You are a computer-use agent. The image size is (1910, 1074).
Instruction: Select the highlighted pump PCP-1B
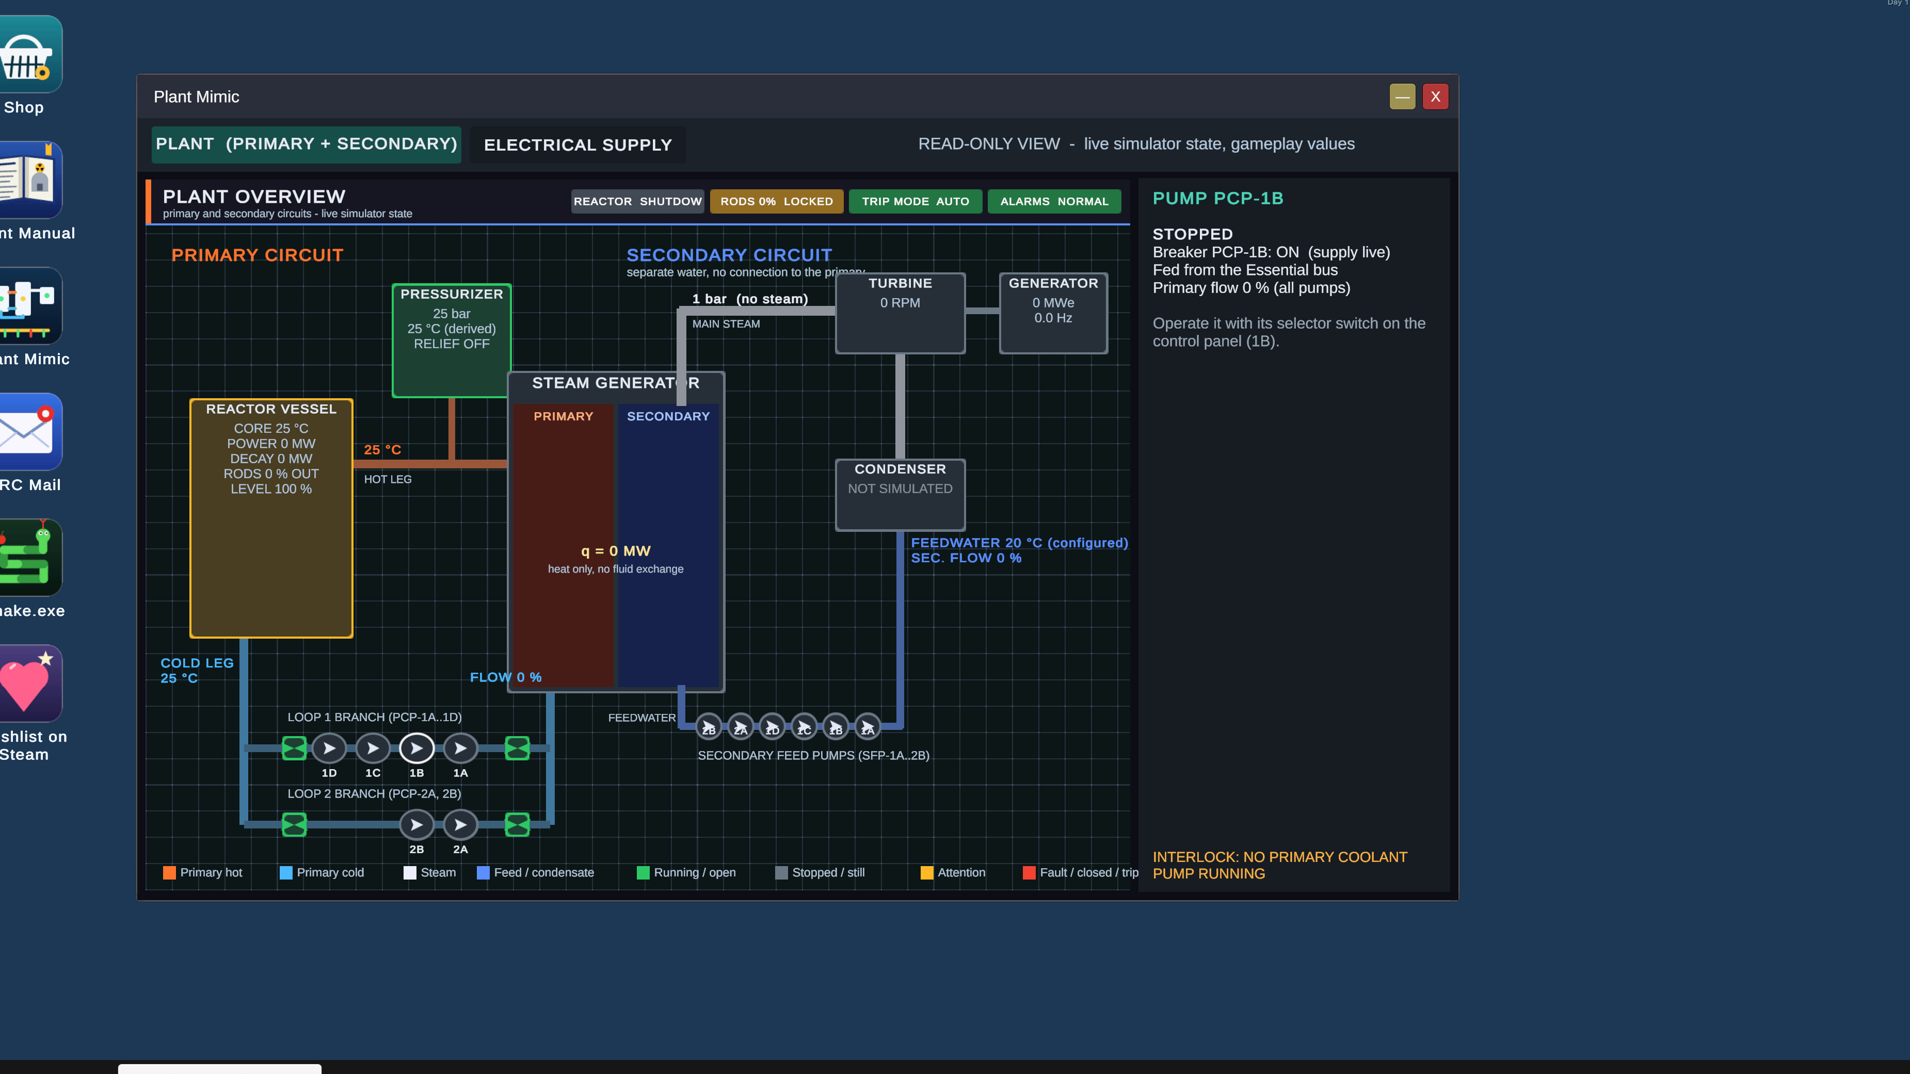416,748
